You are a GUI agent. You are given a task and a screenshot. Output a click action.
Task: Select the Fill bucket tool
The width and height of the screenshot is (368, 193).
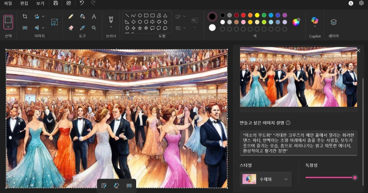point(82,16)
